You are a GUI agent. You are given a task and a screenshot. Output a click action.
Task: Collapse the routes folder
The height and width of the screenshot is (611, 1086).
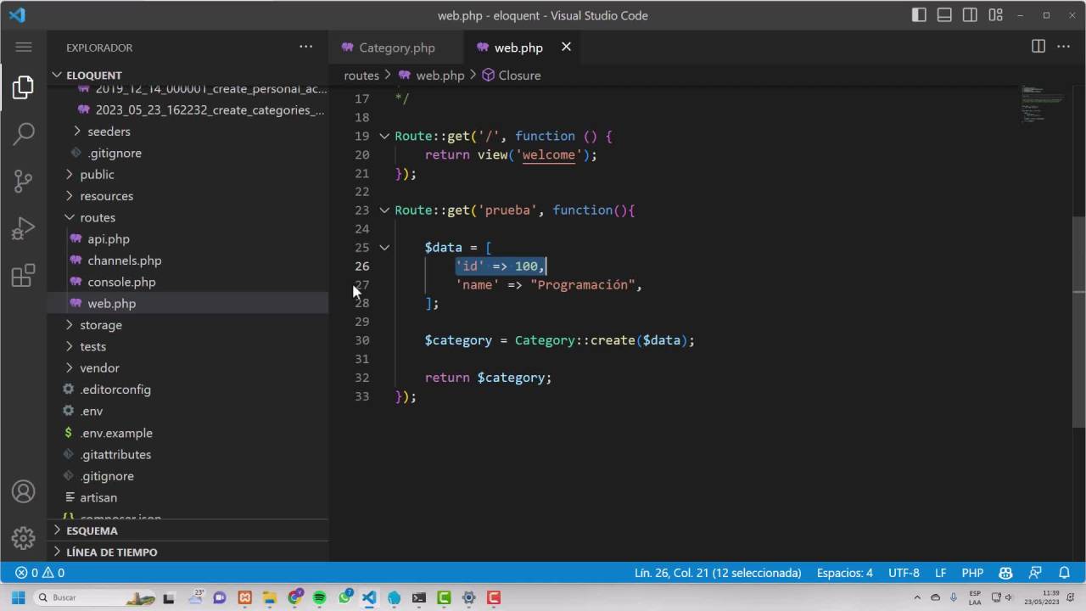point(98,217)
